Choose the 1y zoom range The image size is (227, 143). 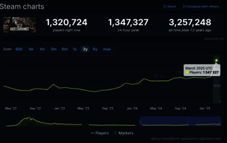pyautogui.click(x=75, y=49)
